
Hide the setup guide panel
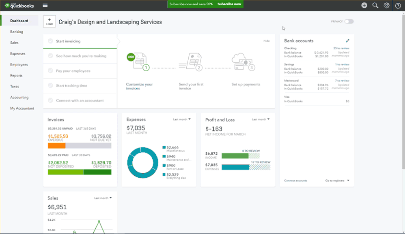266,41
